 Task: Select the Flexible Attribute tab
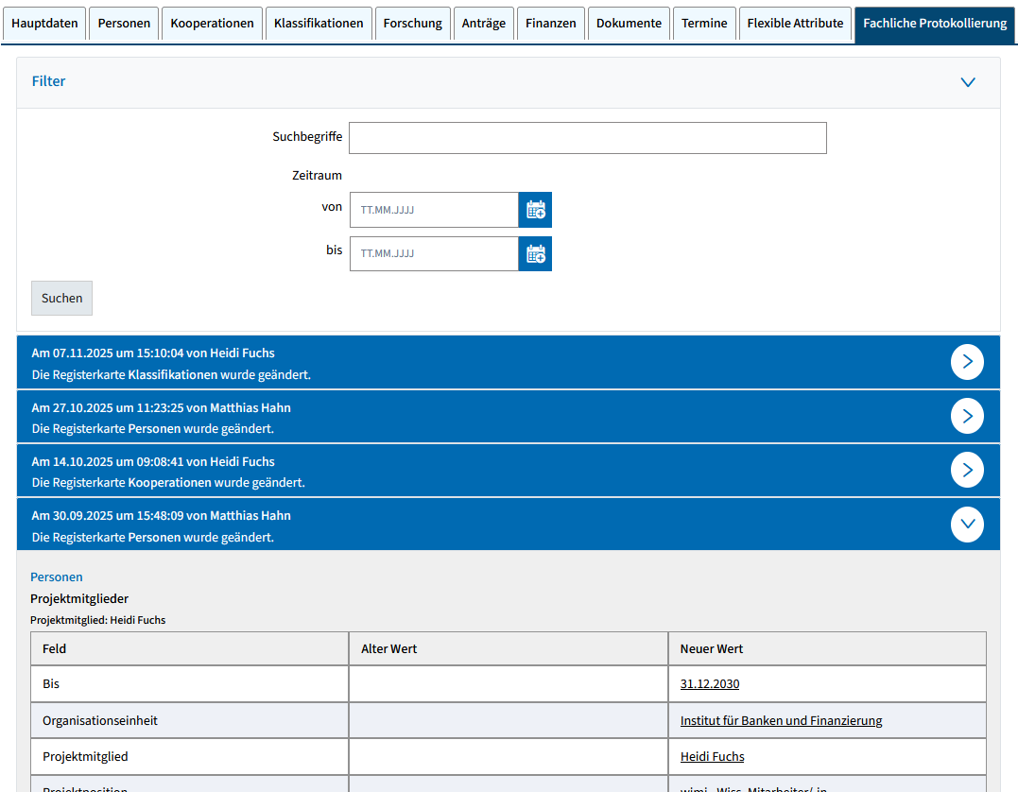point(795,24)
